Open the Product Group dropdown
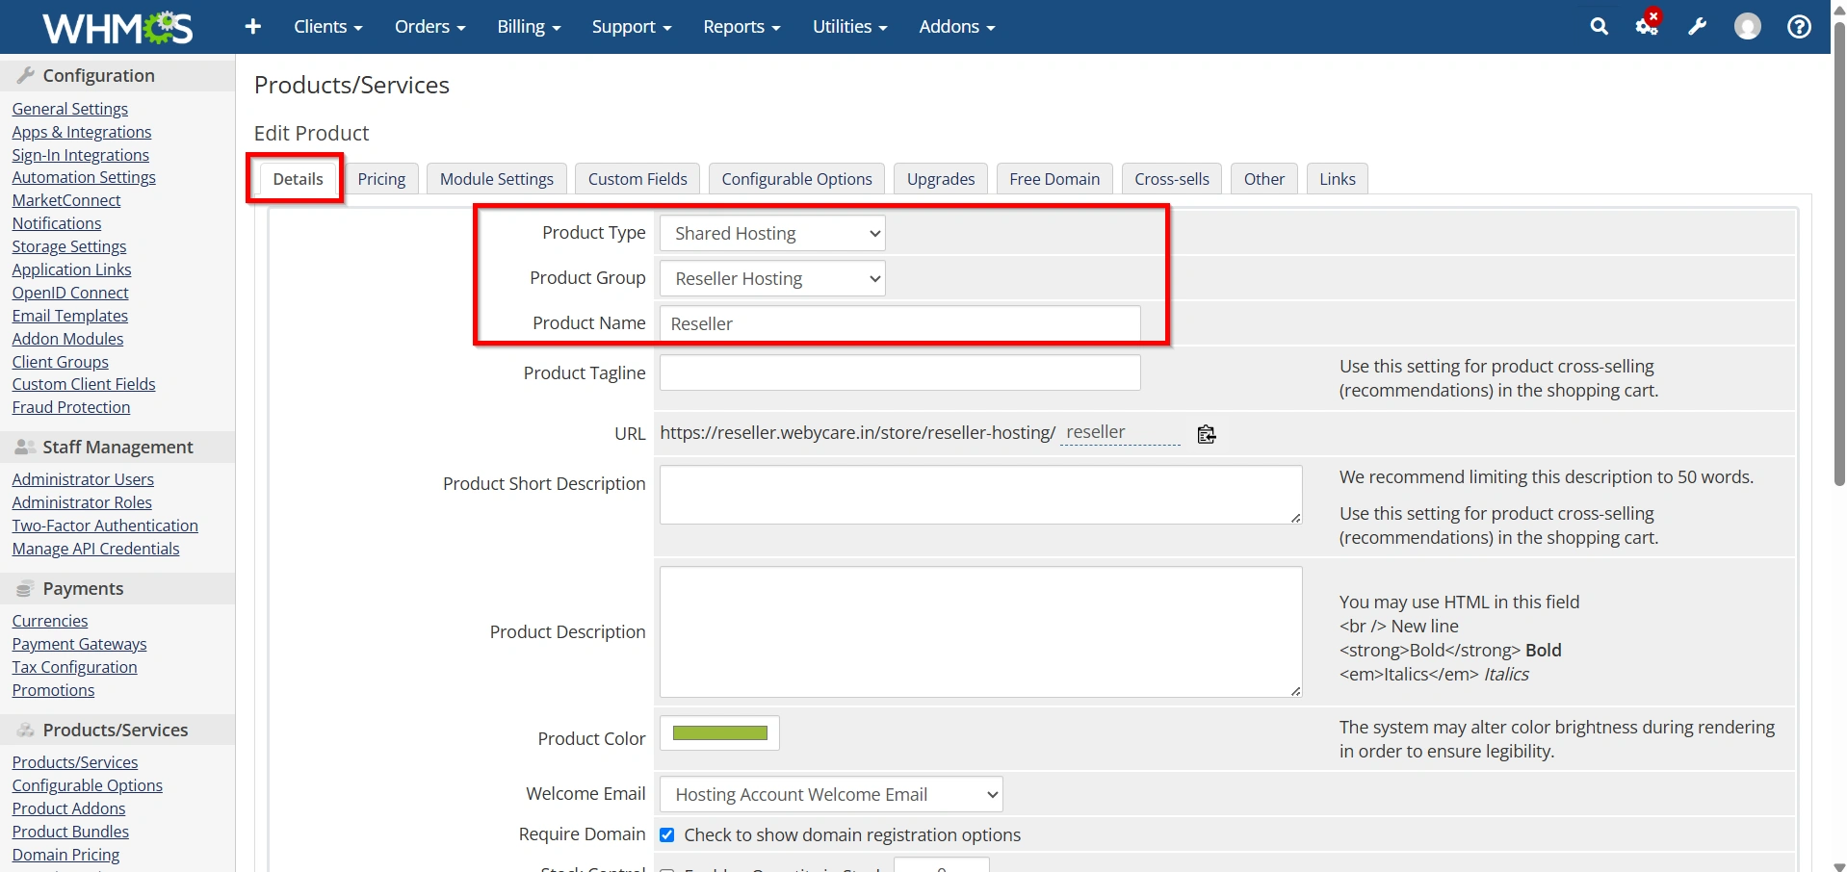Viewport: 1847px width, 872px height. tap(772, 278)
